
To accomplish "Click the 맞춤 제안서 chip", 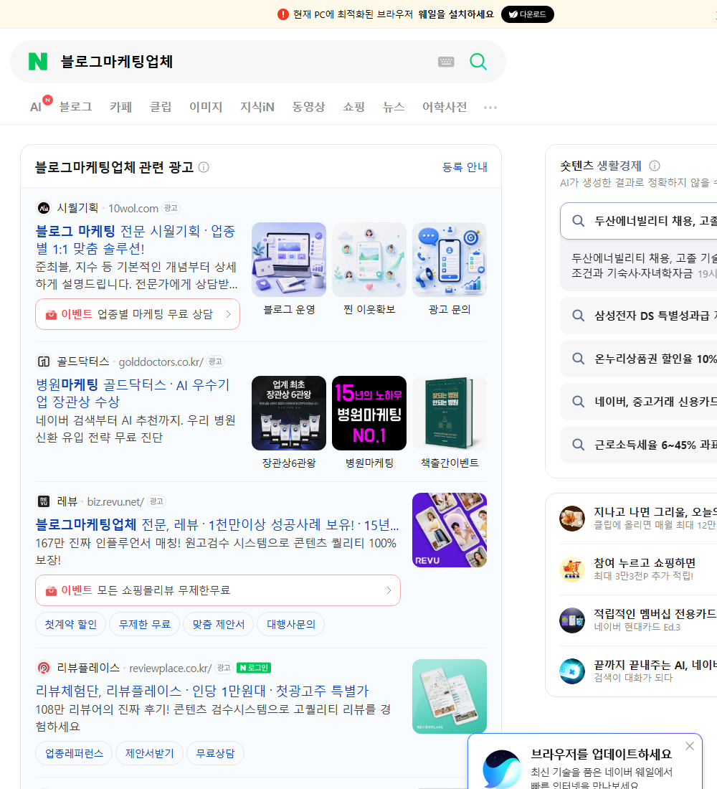I will [x=219, y=625].
